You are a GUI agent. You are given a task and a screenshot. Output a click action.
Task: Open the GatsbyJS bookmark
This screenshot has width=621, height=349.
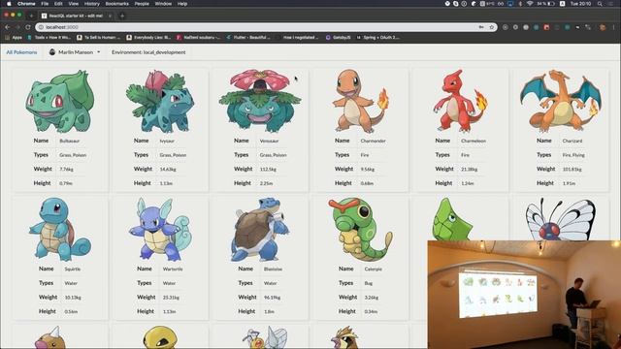[338, 38]
